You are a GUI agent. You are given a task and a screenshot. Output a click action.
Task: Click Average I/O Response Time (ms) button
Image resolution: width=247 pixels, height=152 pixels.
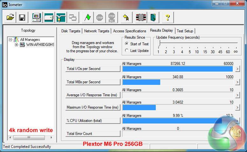pyautogui.click(x=93, y=95)
